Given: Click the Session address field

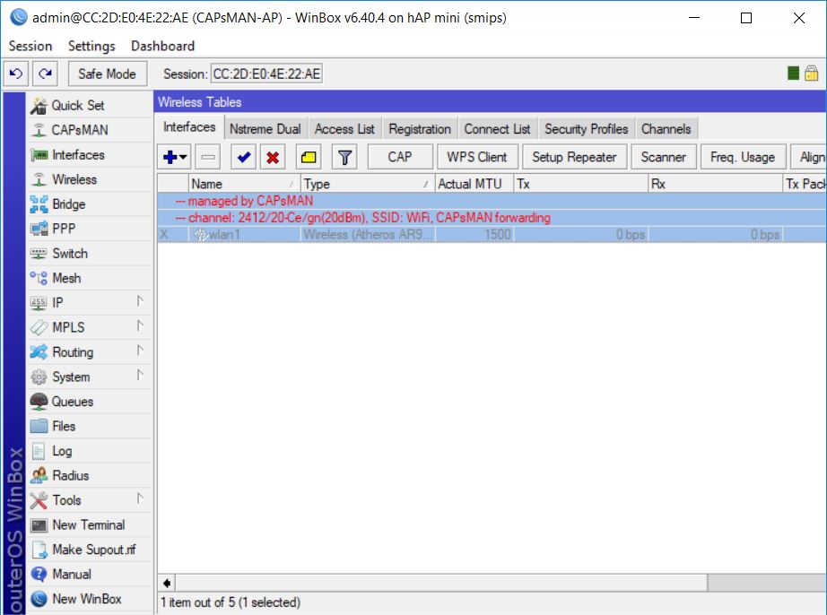Looking at the screenshot, I should tap(267, 74).
